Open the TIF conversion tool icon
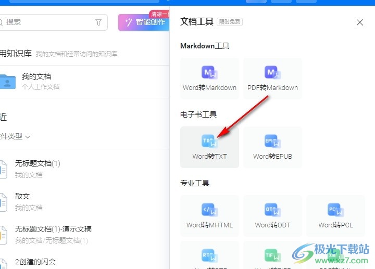Screen dimensions: 375x269 point(272,255)
